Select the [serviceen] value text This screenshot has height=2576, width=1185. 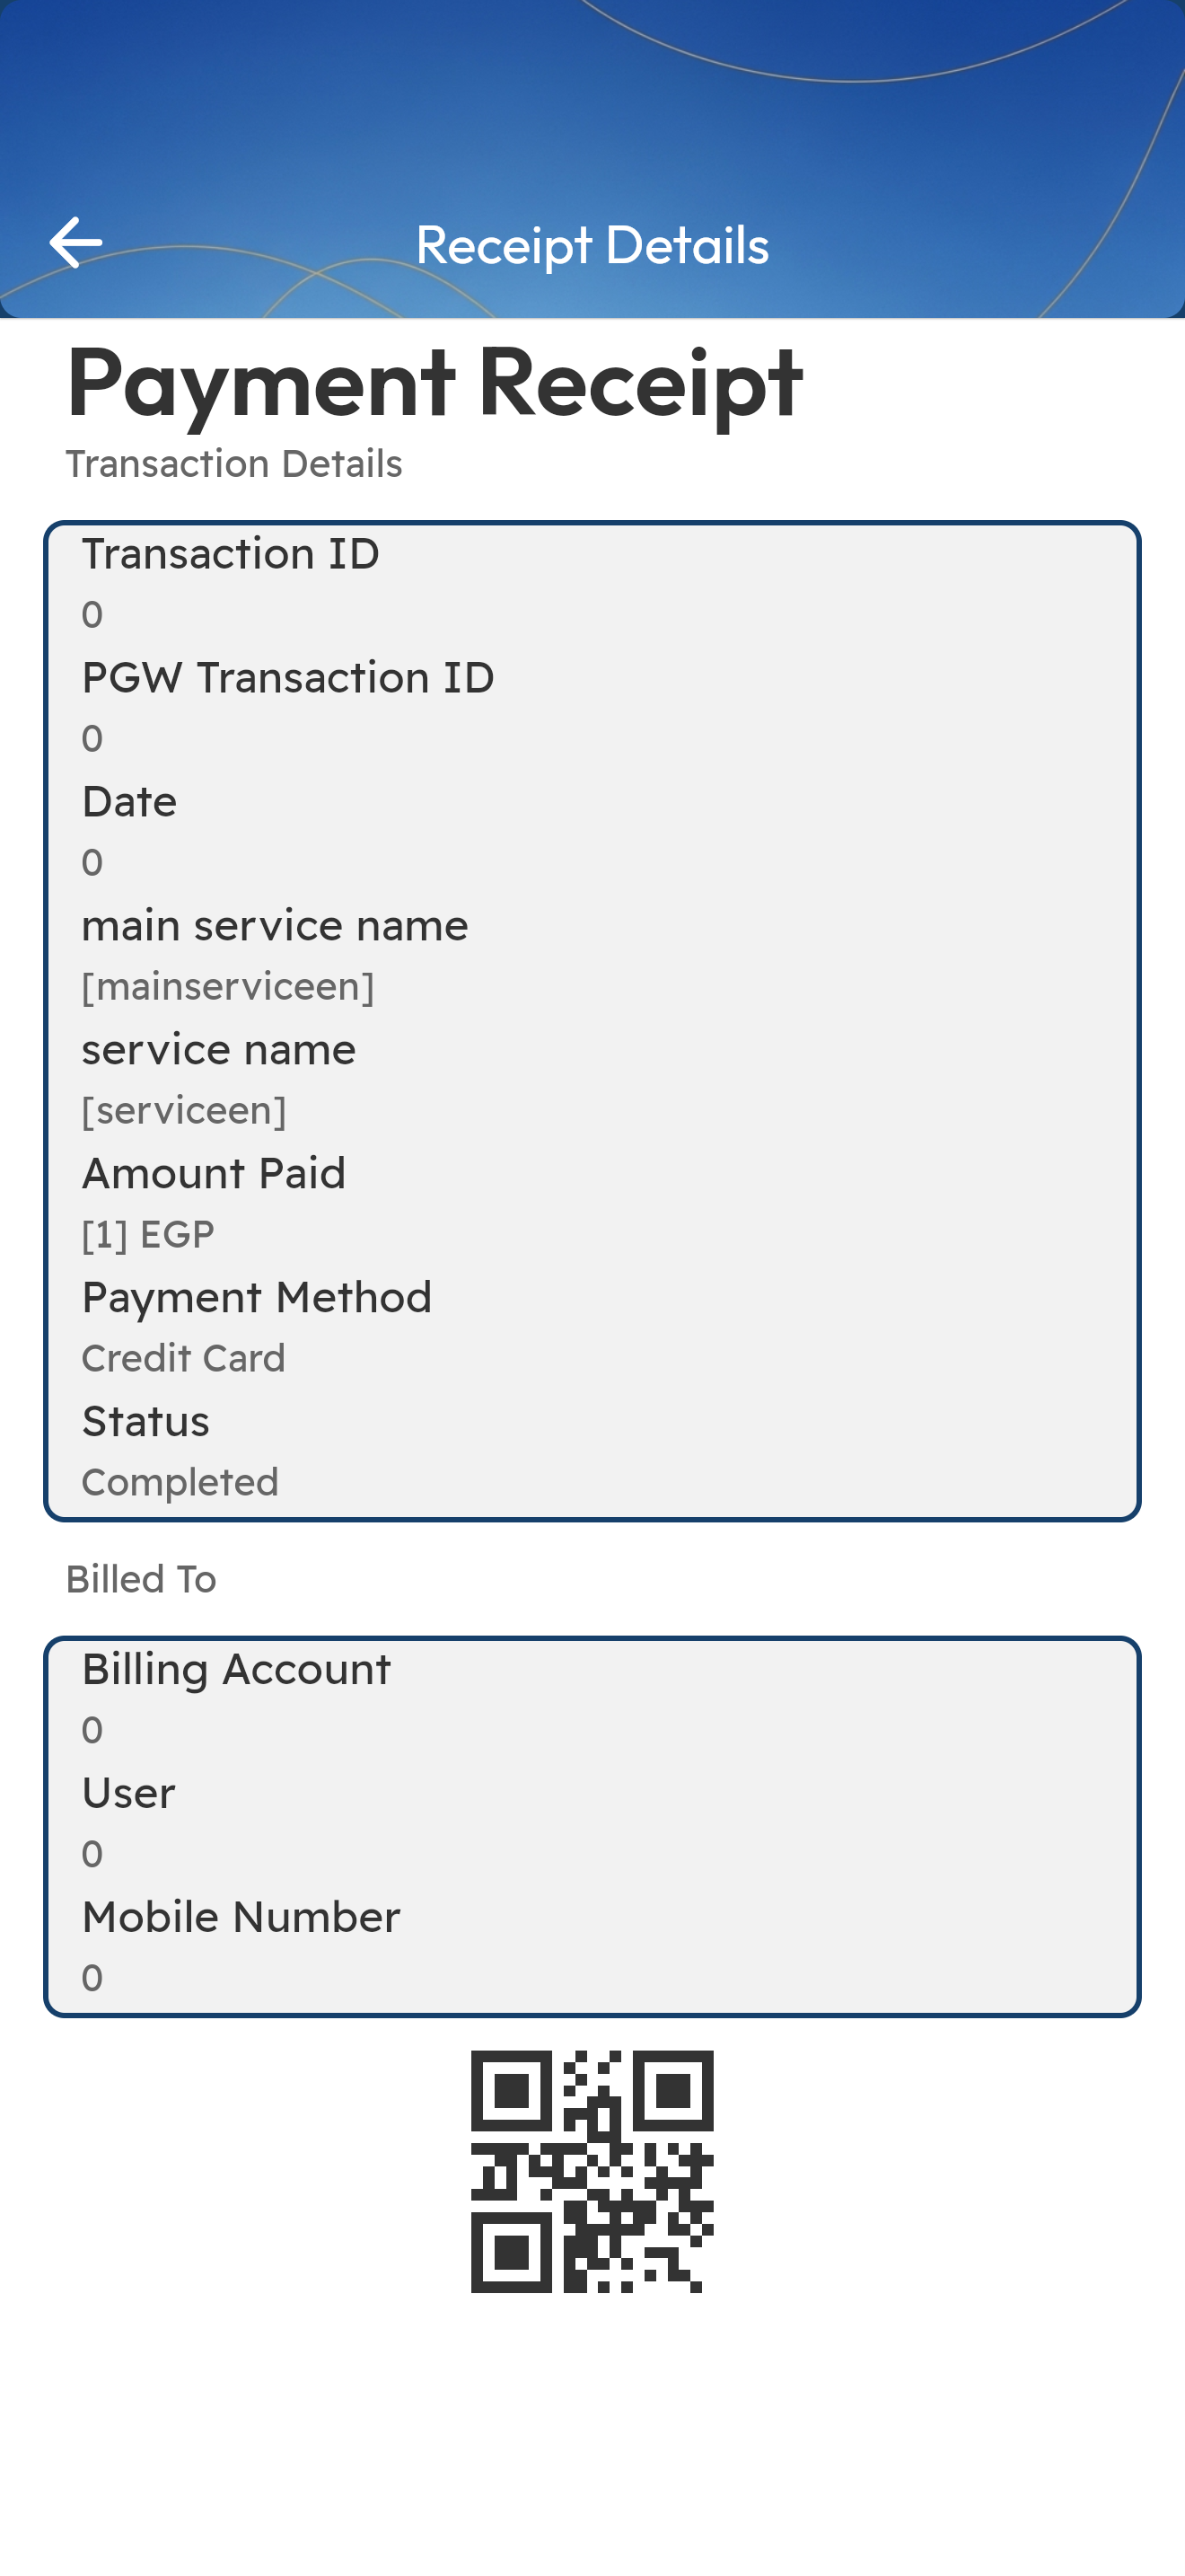click(184, 1111)
